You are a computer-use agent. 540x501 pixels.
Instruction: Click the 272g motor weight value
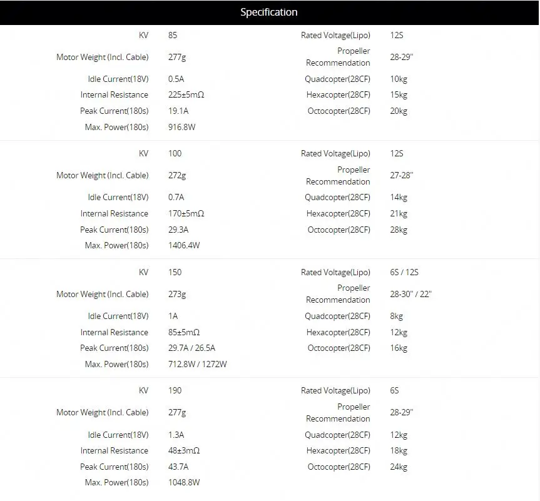pyautogui.click(x=177, y=176)
